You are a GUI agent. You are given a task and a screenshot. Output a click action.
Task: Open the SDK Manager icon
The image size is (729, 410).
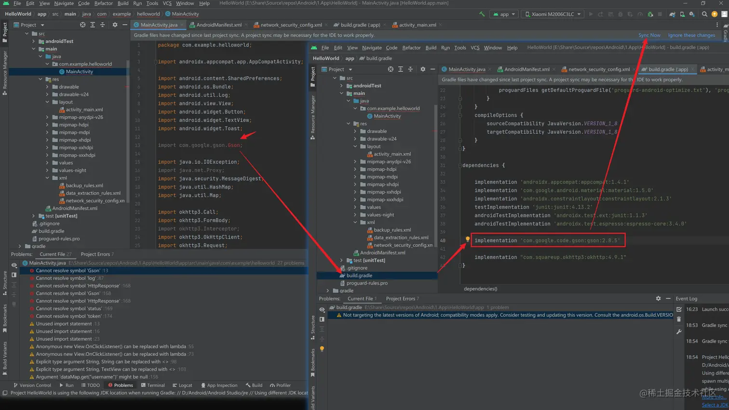(x=692, y=14)
